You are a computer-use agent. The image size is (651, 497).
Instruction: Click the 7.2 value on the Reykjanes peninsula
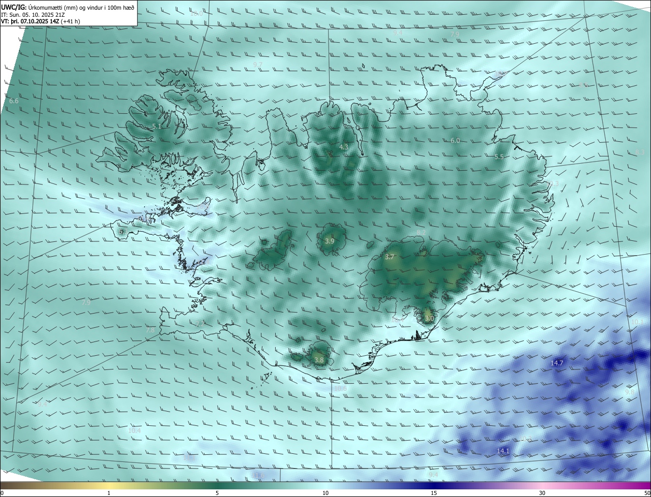(x=200, y=323)
